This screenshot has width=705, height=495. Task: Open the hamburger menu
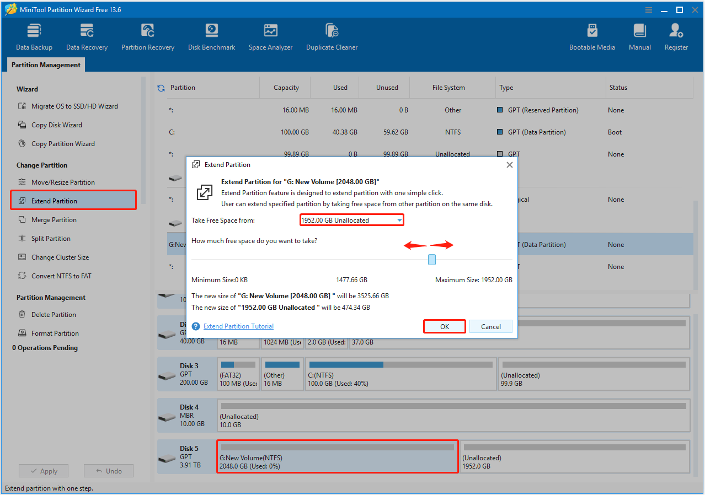(648, 9)
